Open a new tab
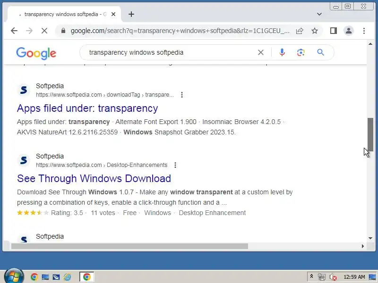 point(131,15)
